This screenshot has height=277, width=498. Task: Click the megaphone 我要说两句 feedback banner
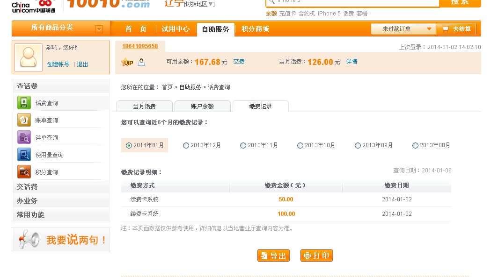click(61, 240)
